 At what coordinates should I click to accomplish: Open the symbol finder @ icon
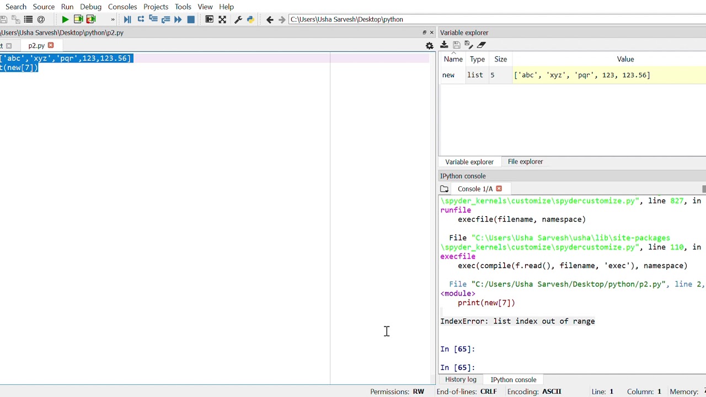point(41,19)
